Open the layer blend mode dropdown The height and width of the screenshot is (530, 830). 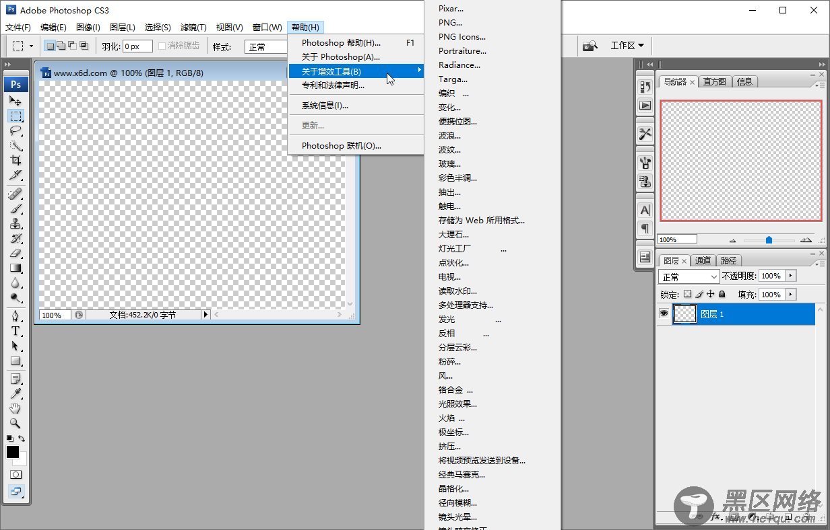pyautogui.click(x=689, y=276)
